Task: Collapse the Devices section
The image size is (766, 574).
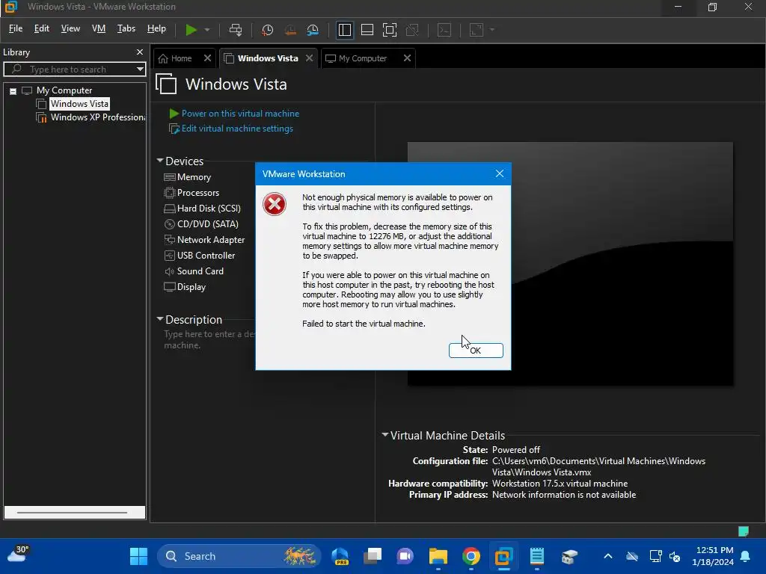Action: point(160,161)
